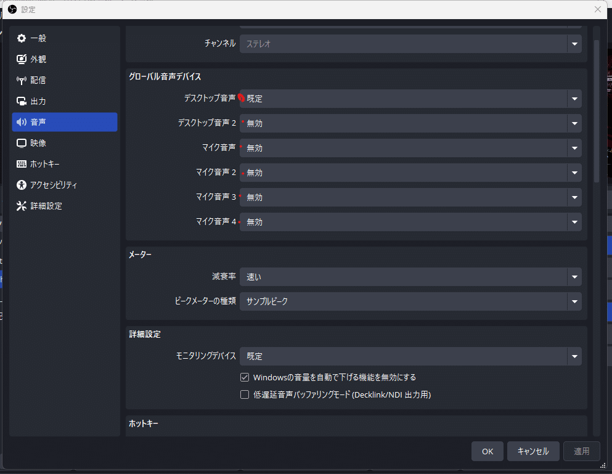Image resolution: width=612 pixels, height=474 pixels.
Task: Open the ホットキー page label in sidebar
Action: (x=45, y=164)
